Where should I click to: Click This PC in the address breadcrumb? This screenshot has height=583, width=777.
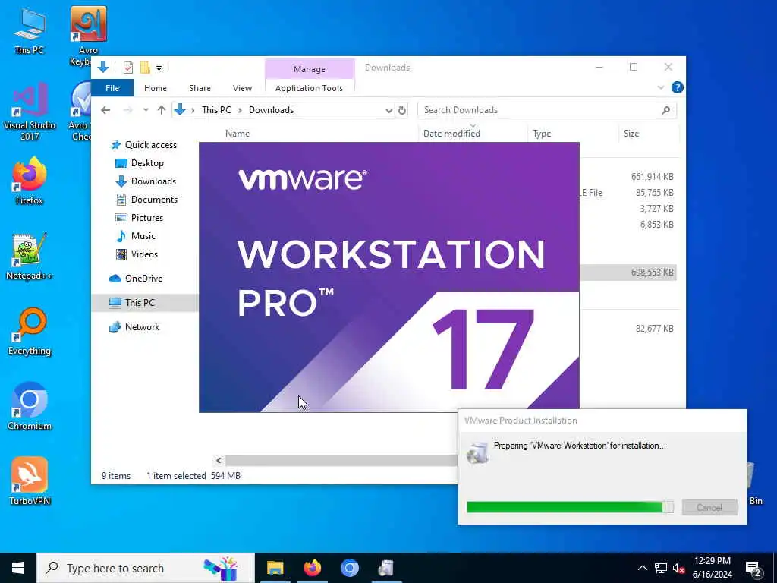[216, 110]
